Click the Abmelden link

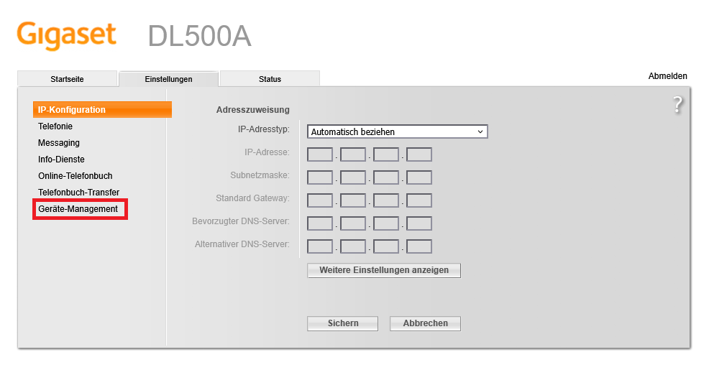(667, 76)
